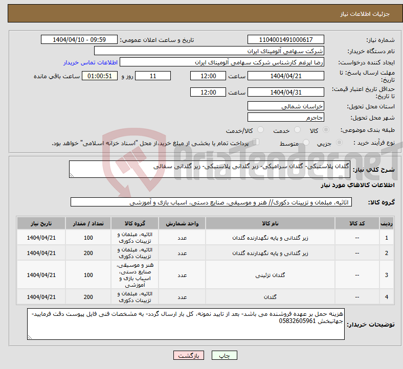Click the description textarea resize handle
403x369 pixels.
[72, 175]
